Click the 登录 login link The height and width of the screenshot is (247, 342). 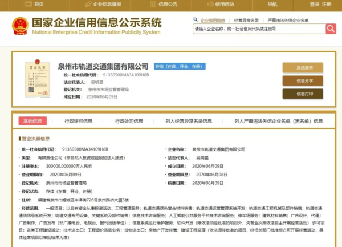314,4
